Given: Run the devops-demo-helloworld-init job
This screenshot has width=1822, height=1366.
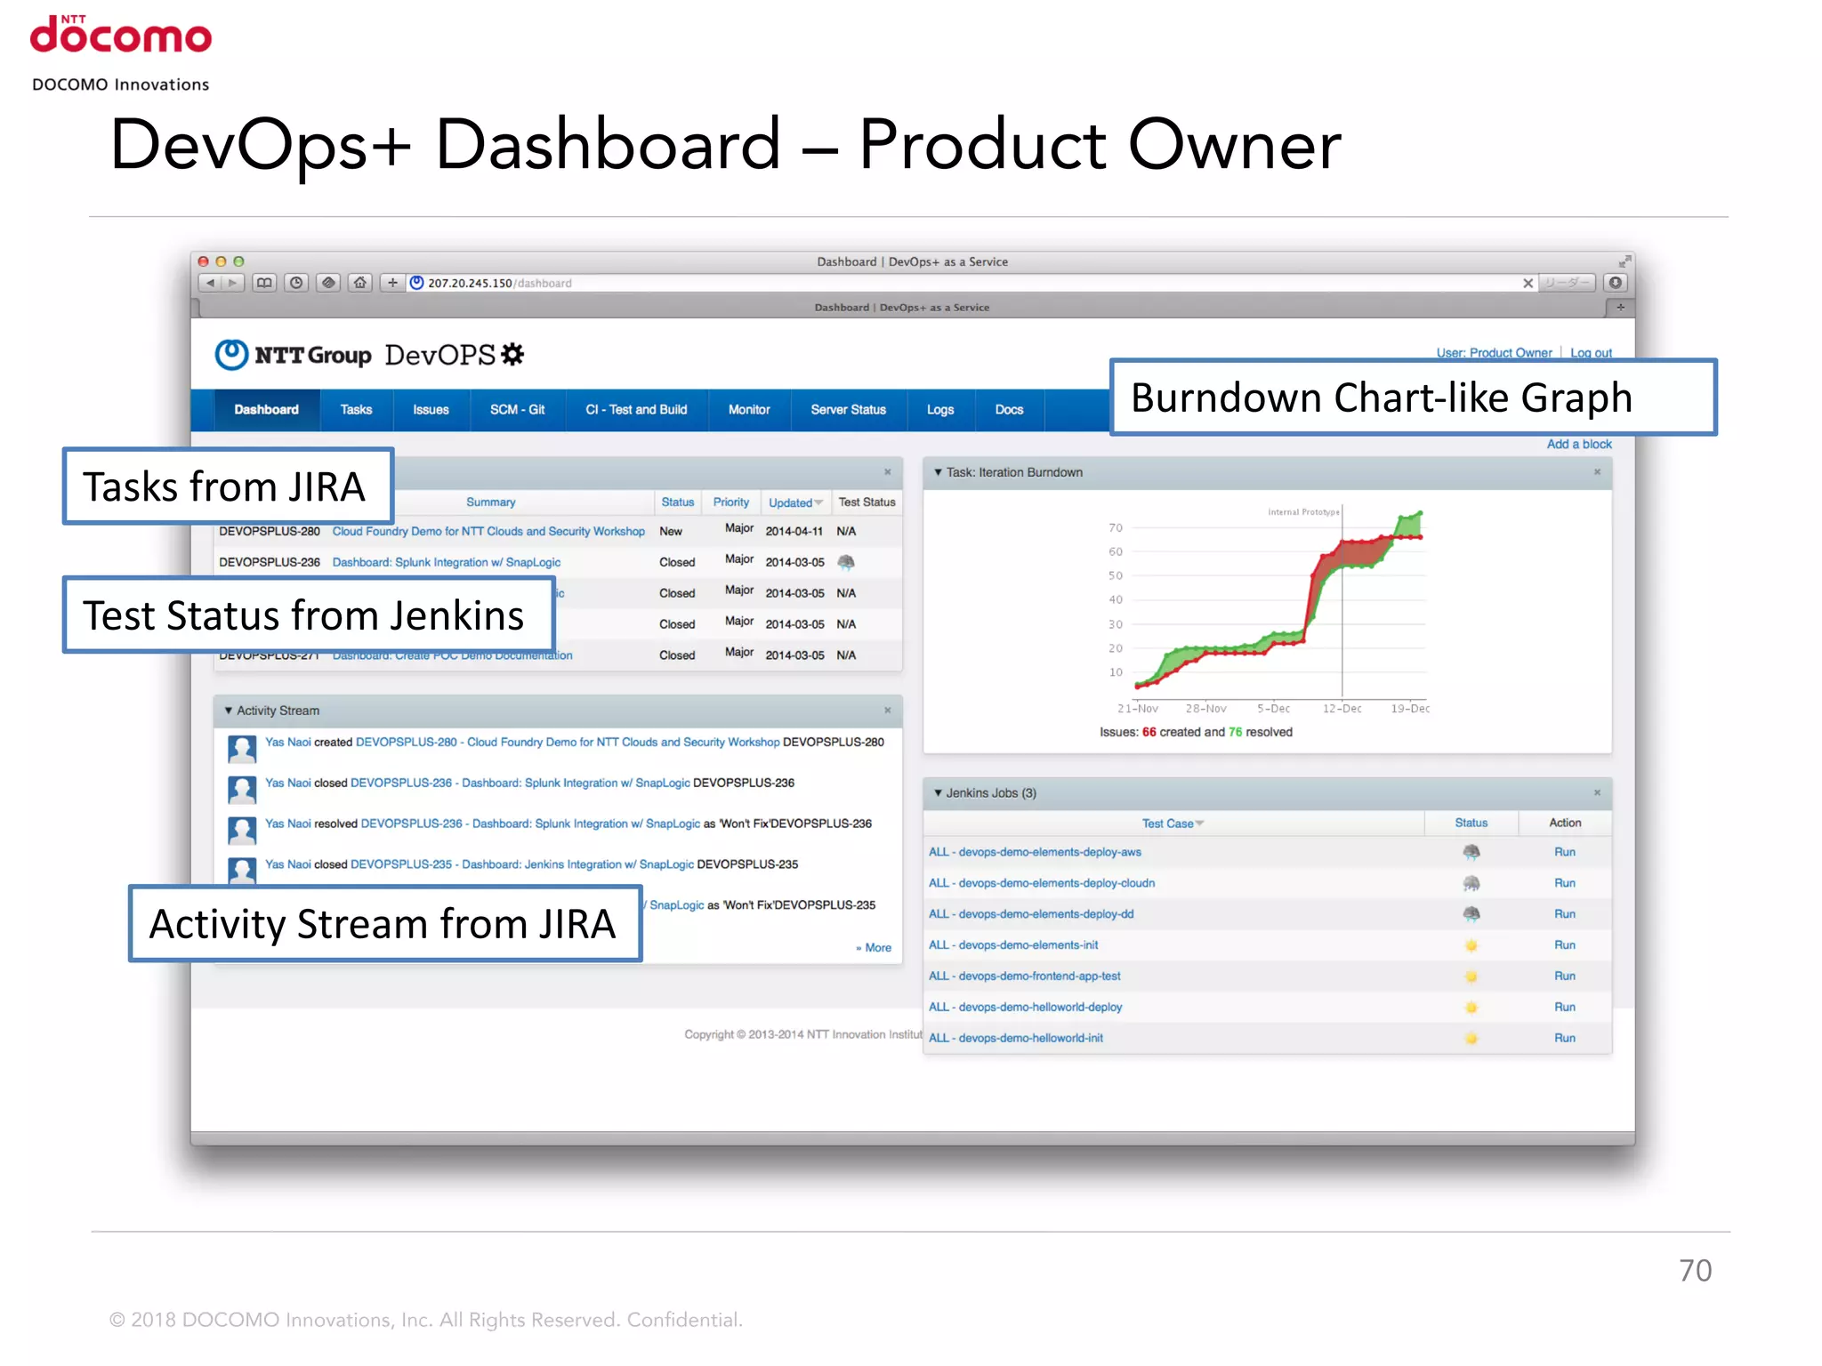Looking at the screenshot, I should (1565, 1039).
